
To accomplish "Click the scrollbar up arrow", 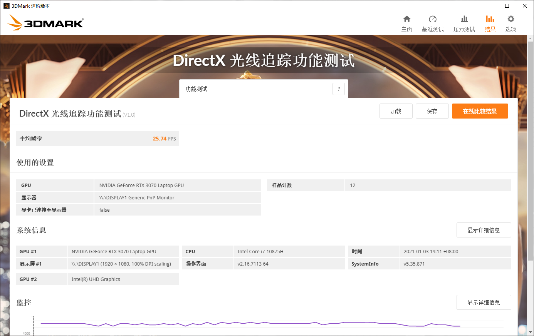I will coord(530,38).
